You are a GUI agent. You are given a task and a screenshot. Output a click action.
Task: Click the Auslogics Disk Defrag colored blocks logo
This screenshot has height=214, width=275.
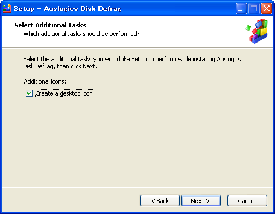259,31
